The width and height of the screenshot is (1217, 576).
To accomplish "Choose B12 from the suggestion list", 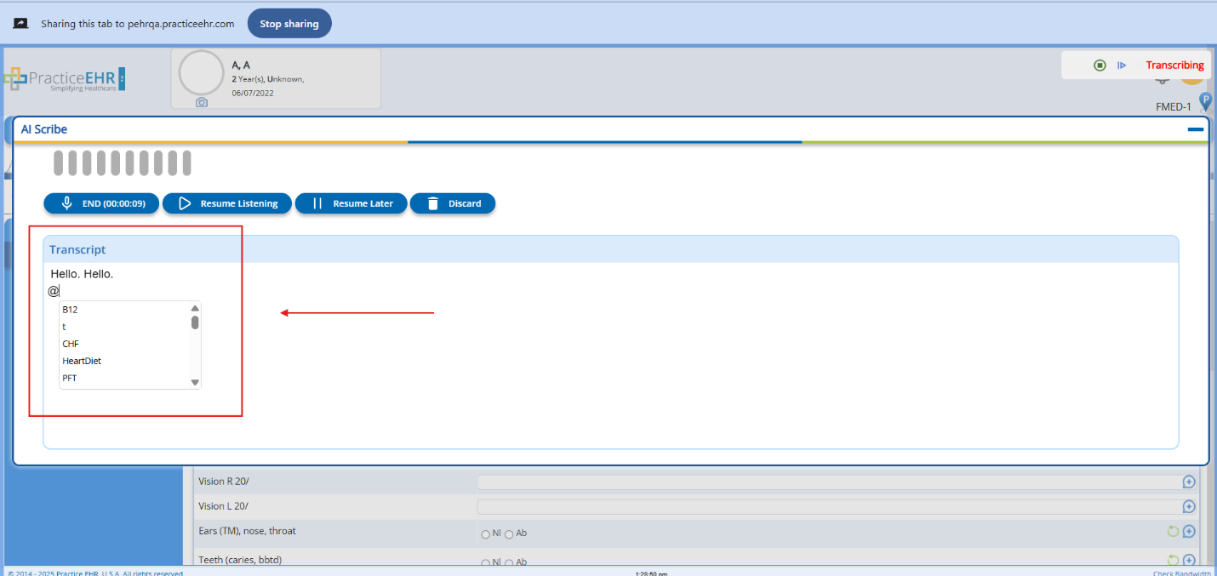I will pyautogui.click(x=71, y=310).
